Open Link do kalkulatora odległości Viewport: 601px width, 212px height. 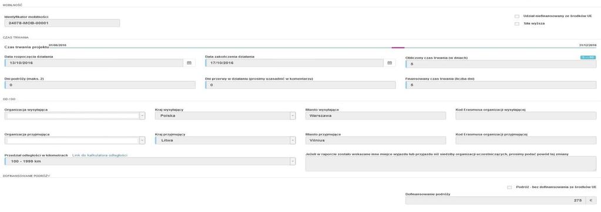click(100, 155)
